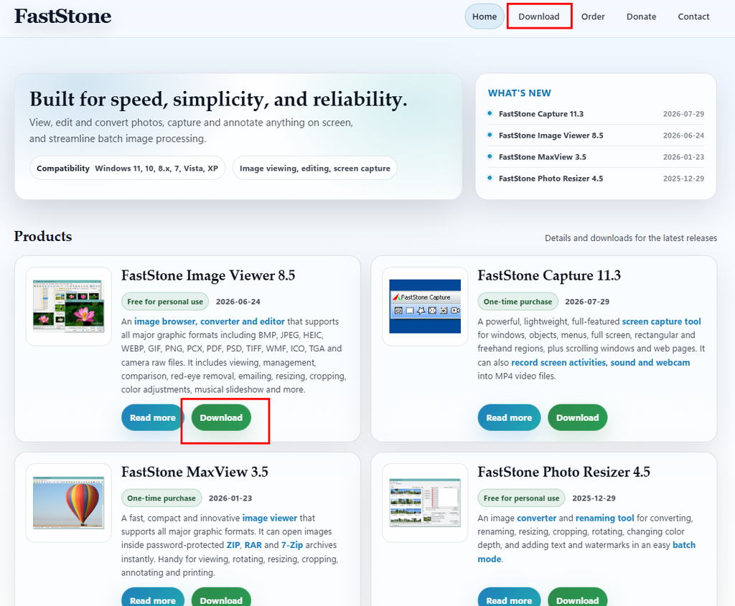Click the Products heading
This screenshot has width=735, height=606.
(x=42, y=237)
